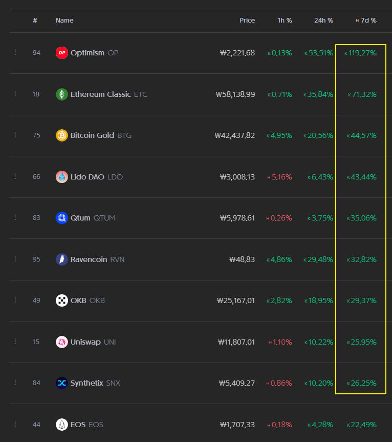Click the Qtum blue logo

tap(62, 218)
